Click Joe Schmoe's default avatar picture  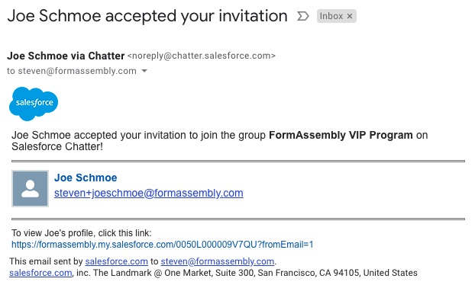(x=30, y=188)
